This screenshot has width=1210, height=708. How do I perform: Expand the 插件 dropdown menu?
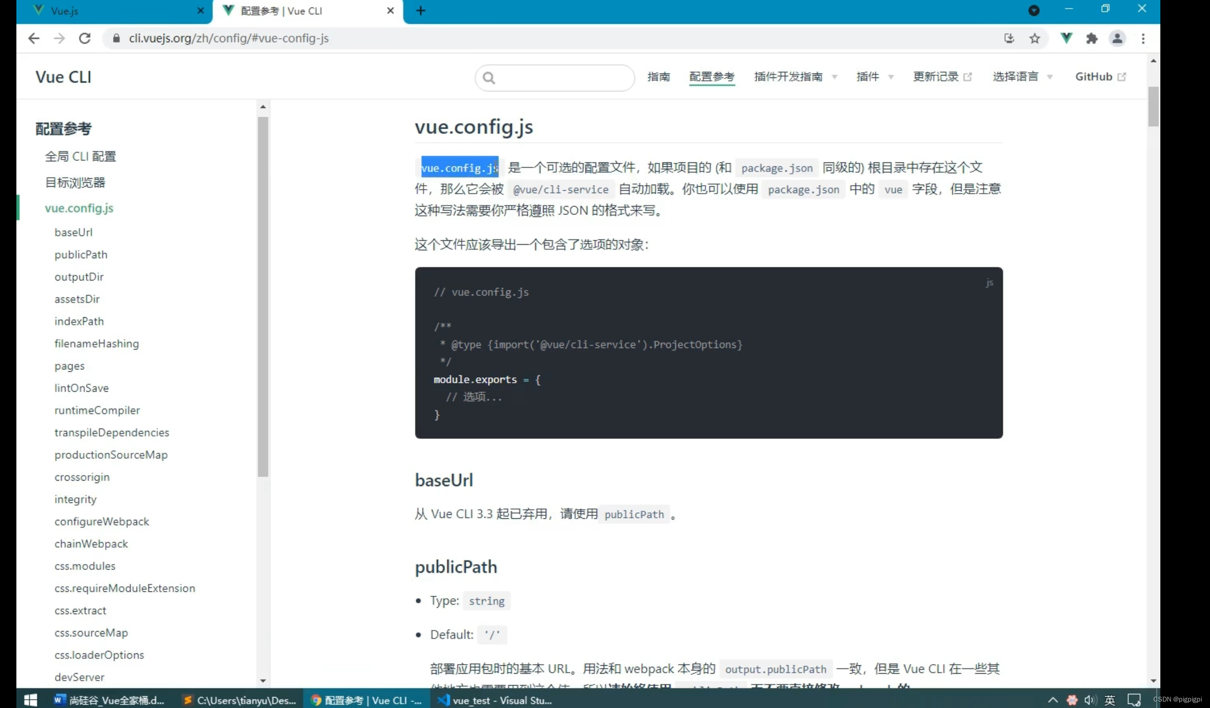coord(875,77)
